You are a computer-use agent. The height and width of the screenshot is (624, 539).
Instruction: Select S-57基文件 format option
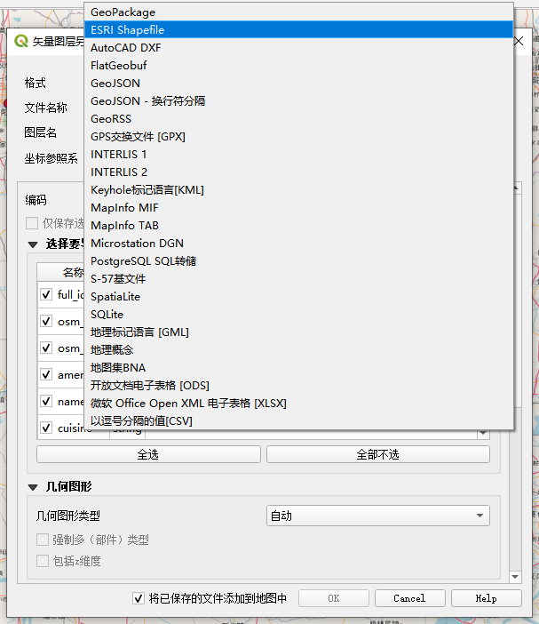click(x=298, y=278)
